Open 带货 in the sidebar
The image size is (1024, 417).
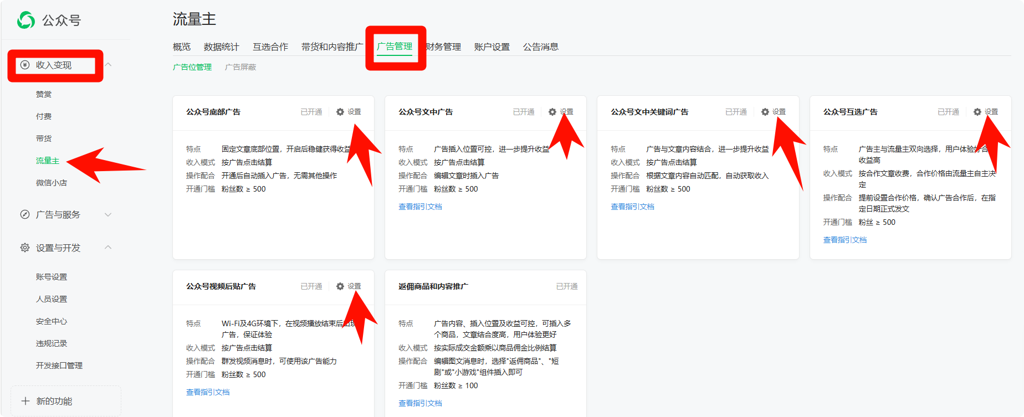(44, 138)
